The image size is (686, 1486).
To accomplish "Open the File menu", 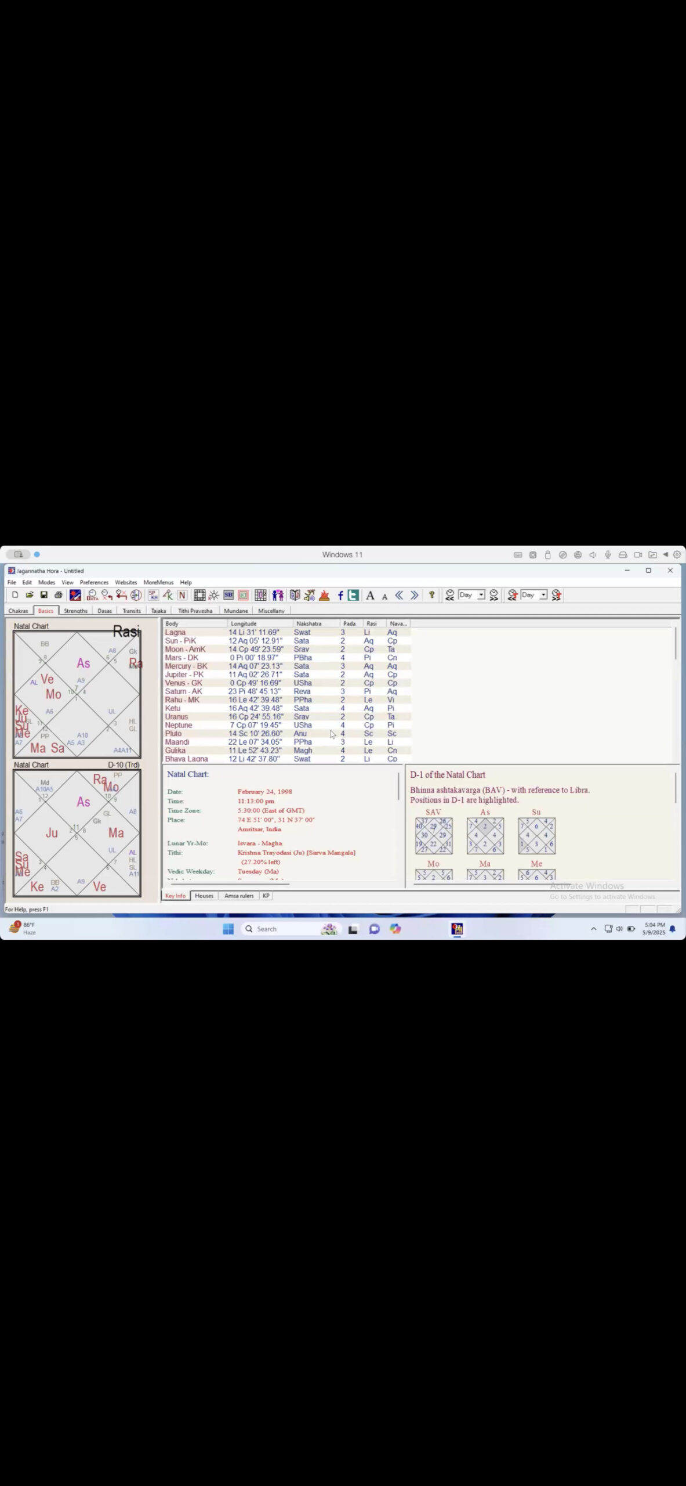I will click(x=12, y=582).
